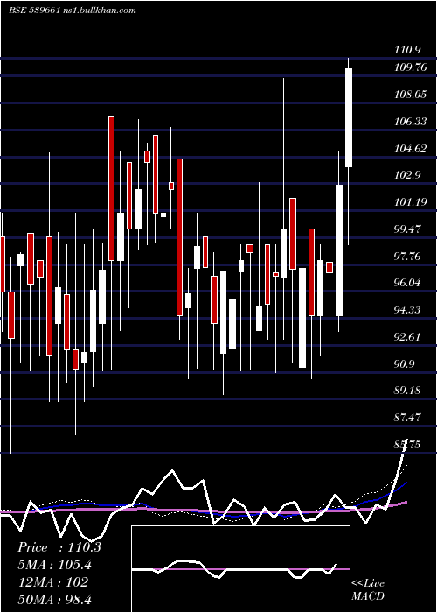This screenshot has width=437, height=613.
Task: Click the 110.9 price level label
Action: pos(407,50)
